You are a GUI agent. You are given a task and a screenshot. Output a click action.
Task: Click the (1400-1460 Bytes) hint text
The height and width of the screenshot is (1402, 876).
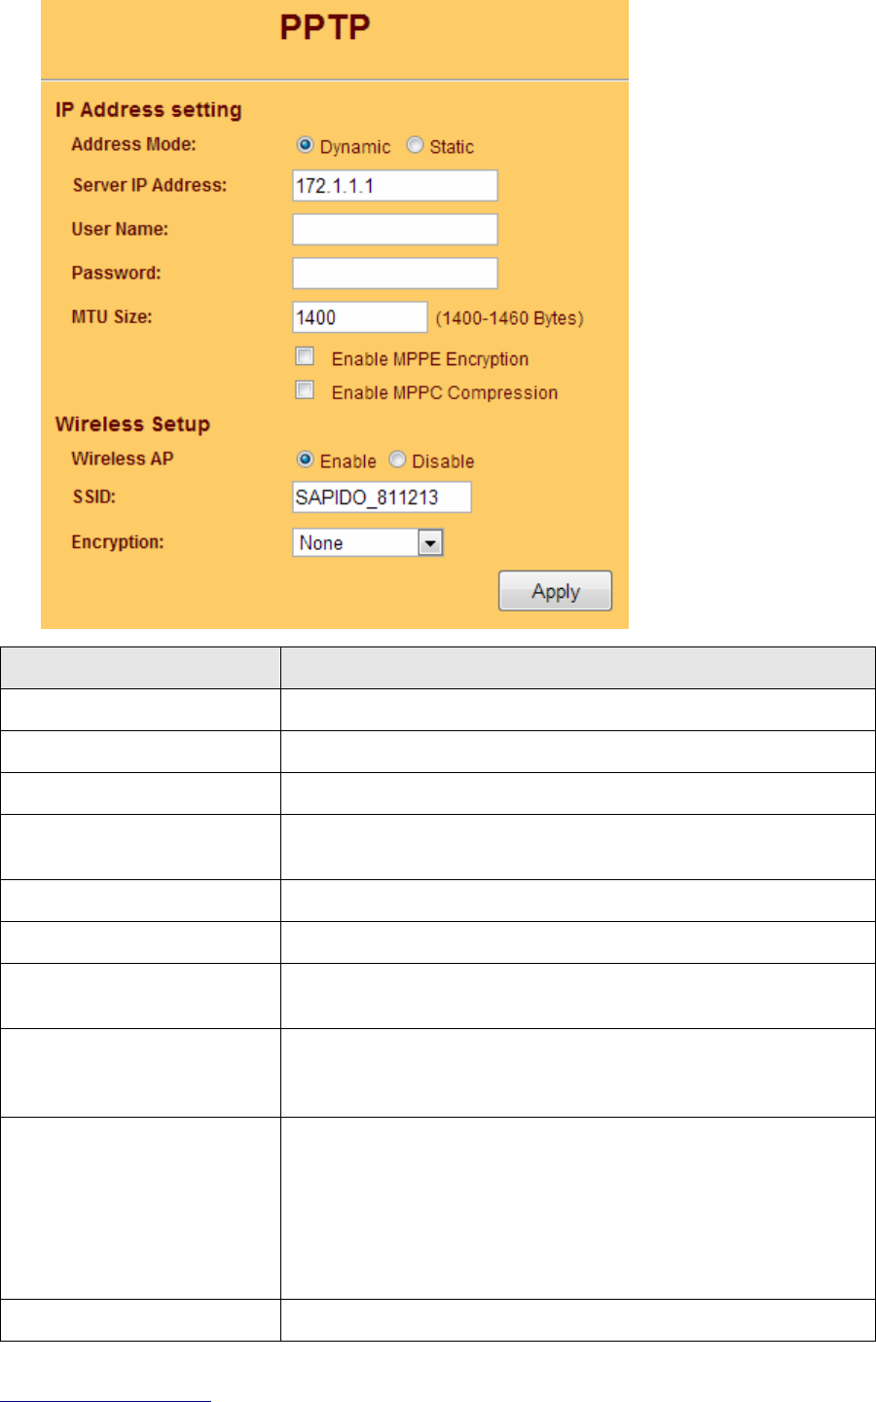(510, 318)
